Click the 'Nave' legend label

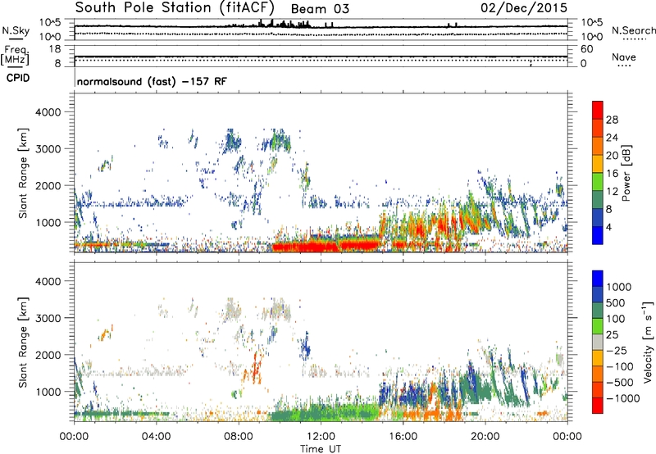coord(624,57)
